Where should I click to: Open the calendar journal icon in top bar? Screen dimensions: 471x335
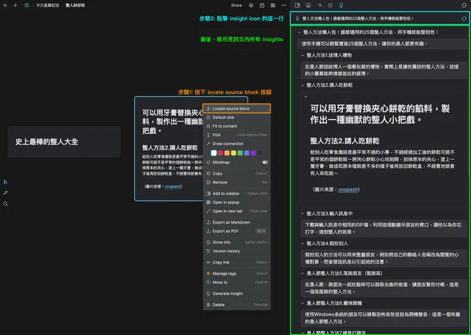pyautogui.click(x=262, y=5)
